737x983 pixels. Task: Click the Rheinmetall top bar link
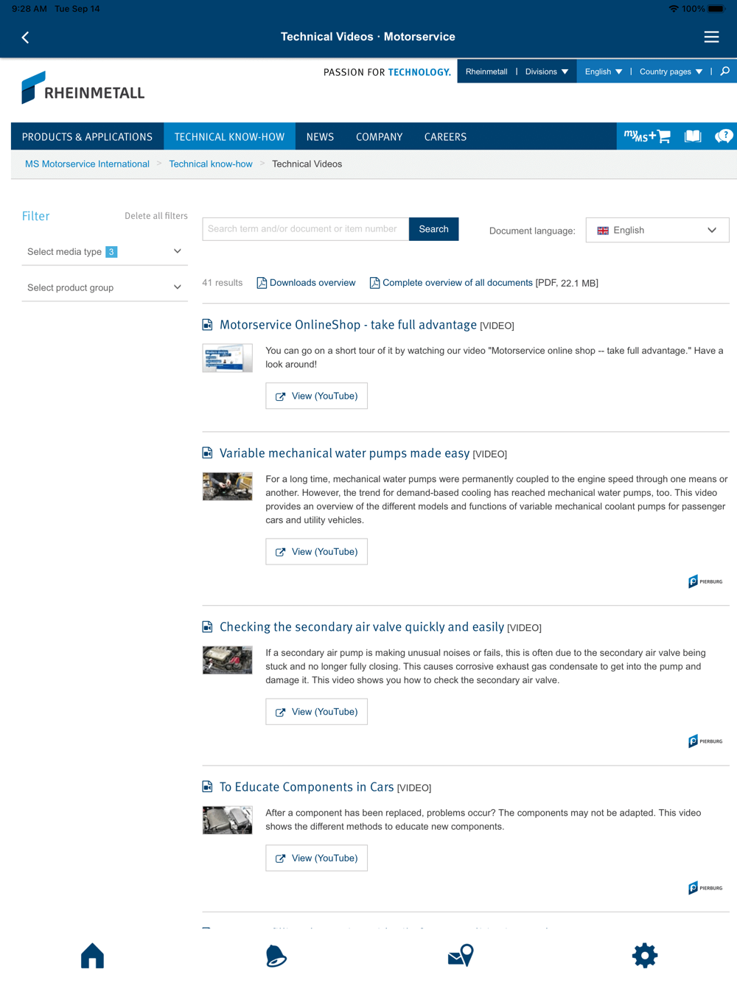(x=486, y=71)
